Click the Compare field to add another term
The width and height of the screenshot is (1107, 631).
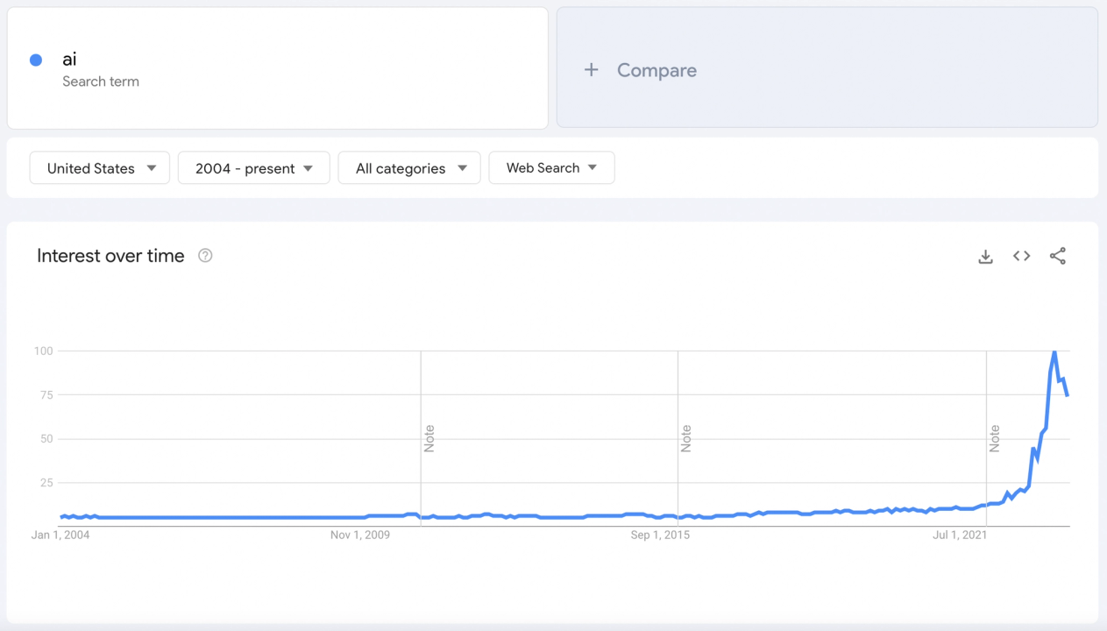click(656, 70)
